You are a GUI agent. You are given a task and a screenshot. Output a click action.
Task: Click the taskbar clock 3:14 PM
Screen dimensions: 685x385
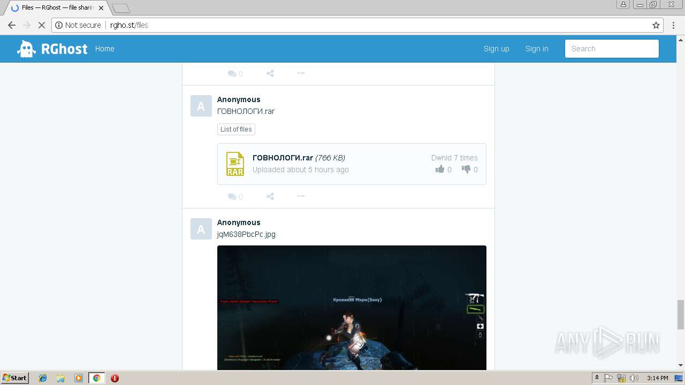point(657,378)
